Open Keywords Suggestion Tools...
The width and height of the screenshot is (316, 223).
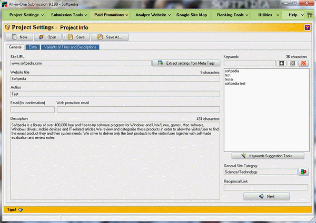pos(268,156)
